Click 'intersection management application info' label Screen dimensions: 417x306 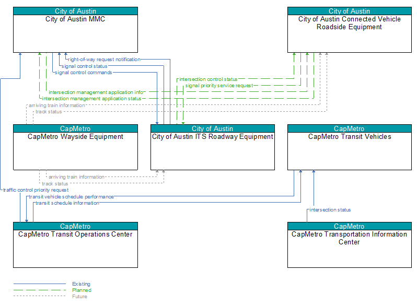point(96,92)
